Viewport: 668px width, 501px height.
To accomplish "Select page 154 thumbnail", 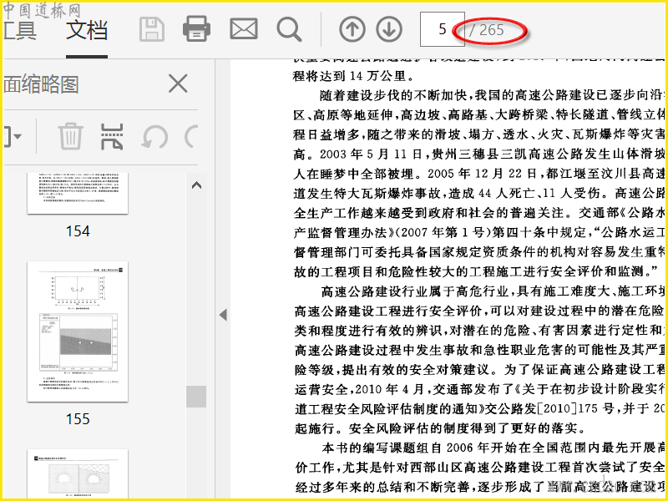I will 78,194.
